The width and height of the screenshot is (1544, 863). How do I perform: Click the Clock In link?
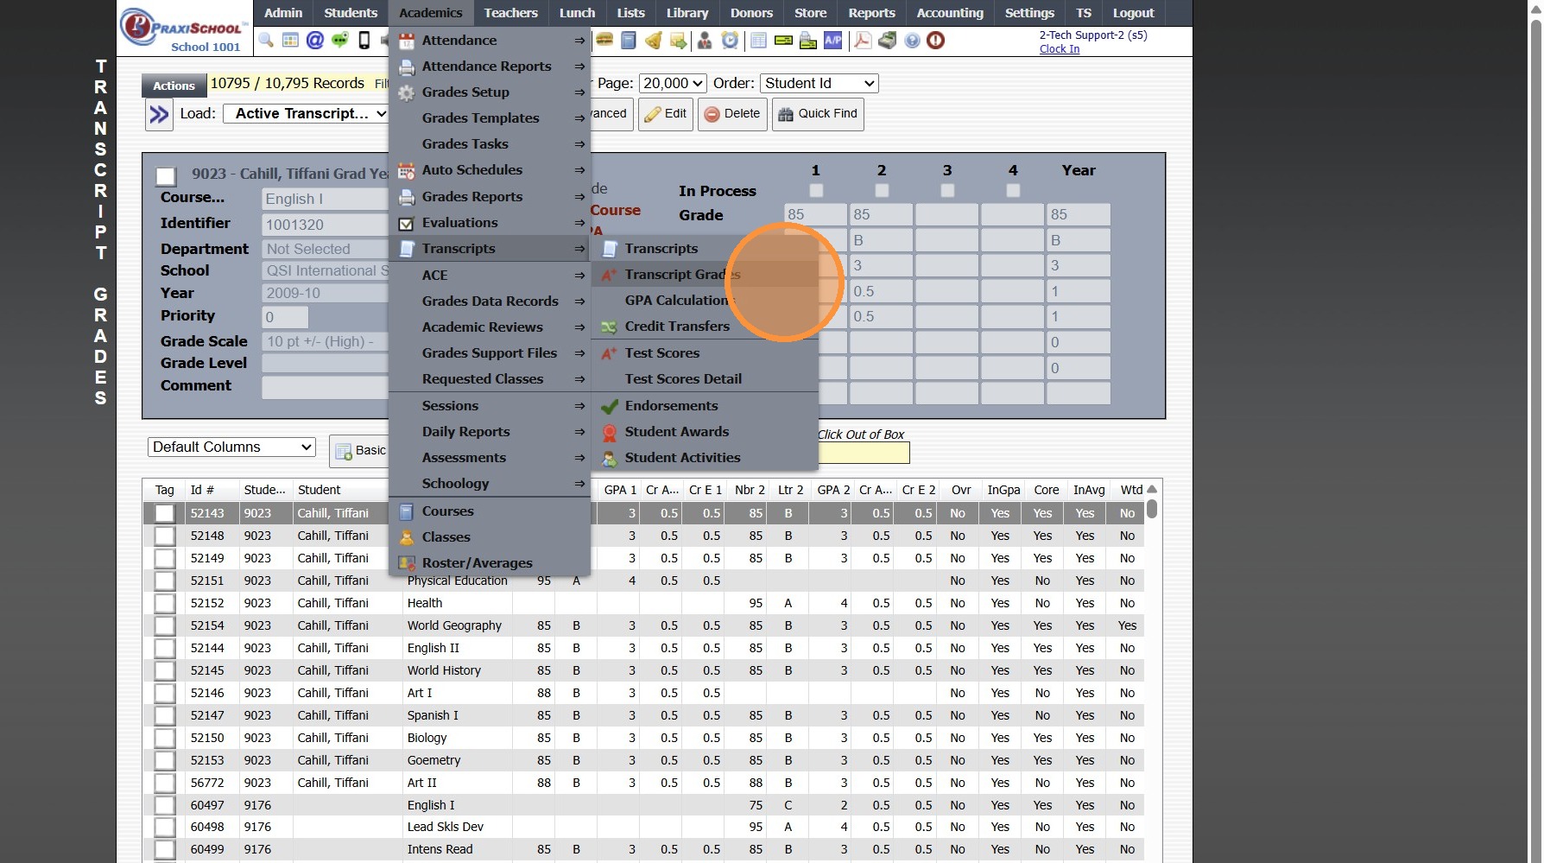click(x=1059, y=49)
